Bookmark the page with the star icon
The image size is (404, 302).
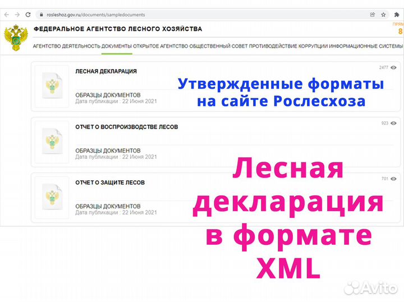pos(383,15)
